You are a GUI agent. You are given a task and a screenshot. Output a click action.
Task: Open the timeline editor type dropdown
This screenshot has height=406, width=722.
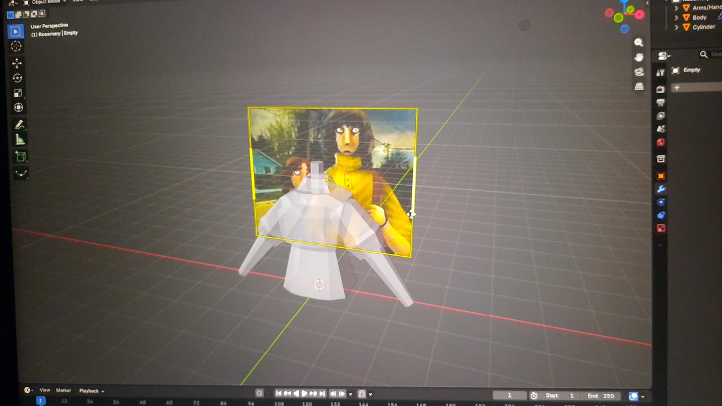point(29,390)
